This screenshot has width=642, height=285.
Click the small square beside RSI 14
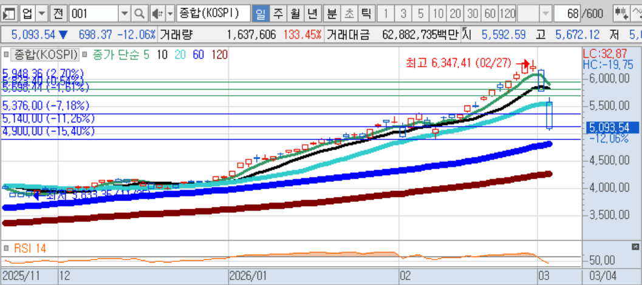click(x=6, y=248)
